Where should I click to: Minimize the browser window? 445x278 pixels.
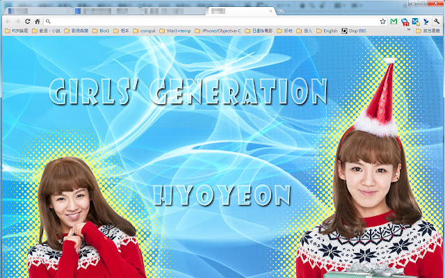tap(413, 3)
